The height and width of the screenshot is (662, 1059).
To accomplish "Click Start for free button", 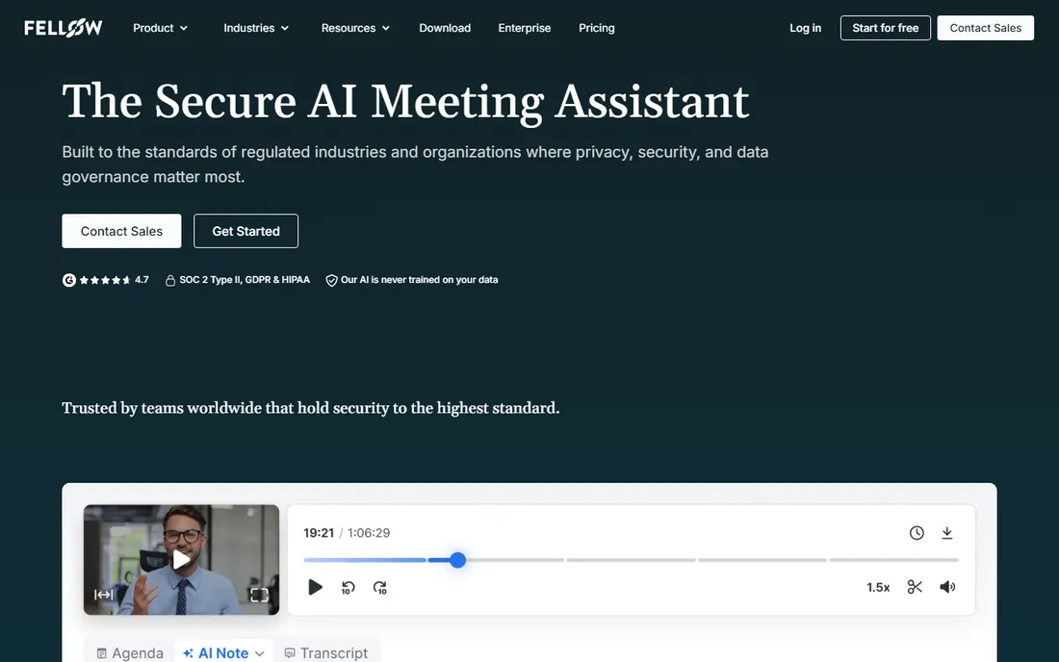I will (x=885, y=28).
